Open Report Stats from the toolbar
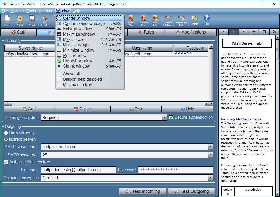 (131, 21)
